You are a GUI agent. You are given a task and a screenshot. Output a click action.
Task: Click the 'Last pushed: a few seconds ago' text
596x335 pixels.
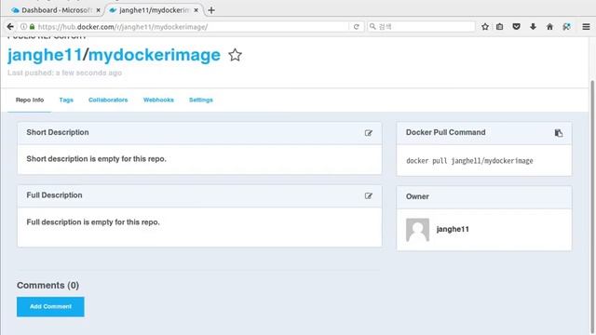[x=64, y=73]
